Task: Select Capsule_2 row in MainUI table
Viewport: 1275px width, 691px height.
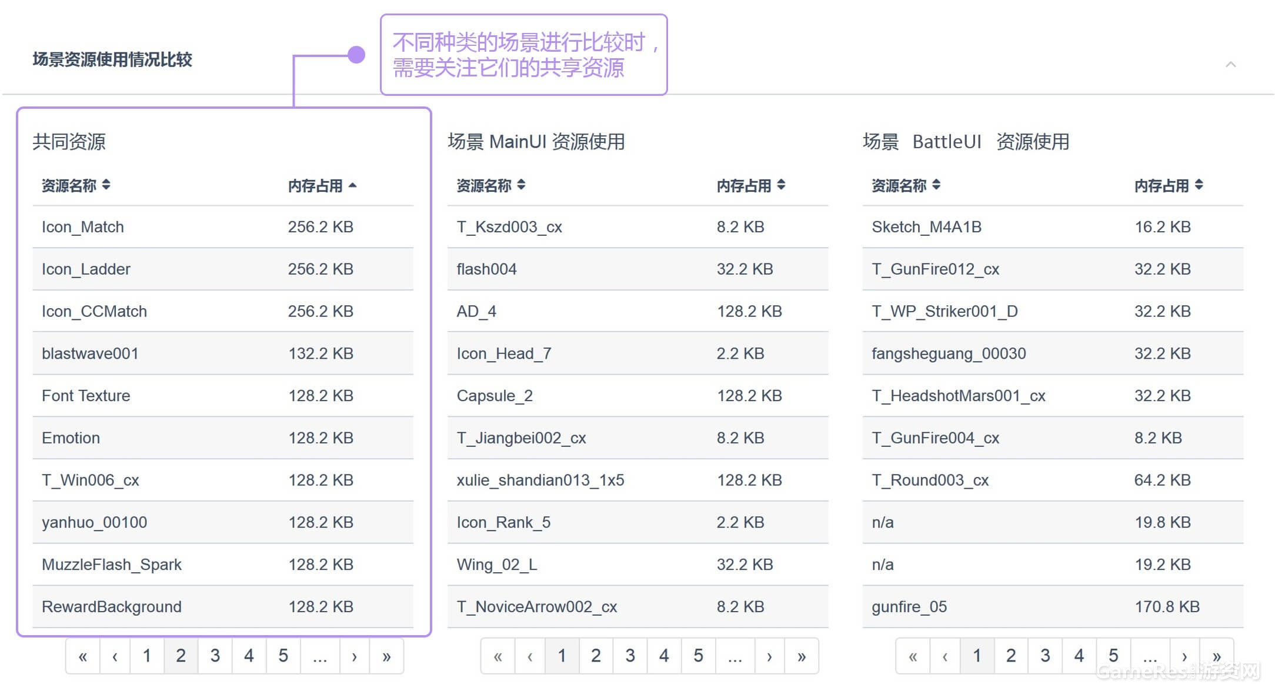Action: coord(495,396)
